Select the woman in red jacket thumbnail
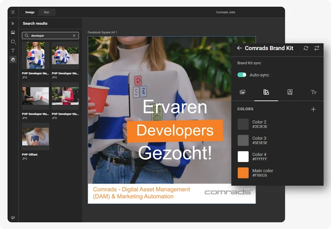The image size is (331, 229). (65, 96)
